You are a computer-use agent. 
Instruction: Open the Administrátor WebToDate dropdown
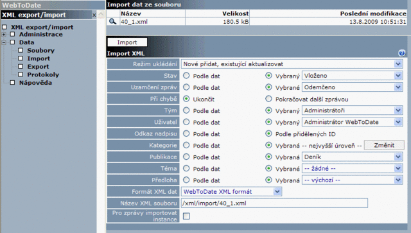pyautogui.click(x=353, y=122)
